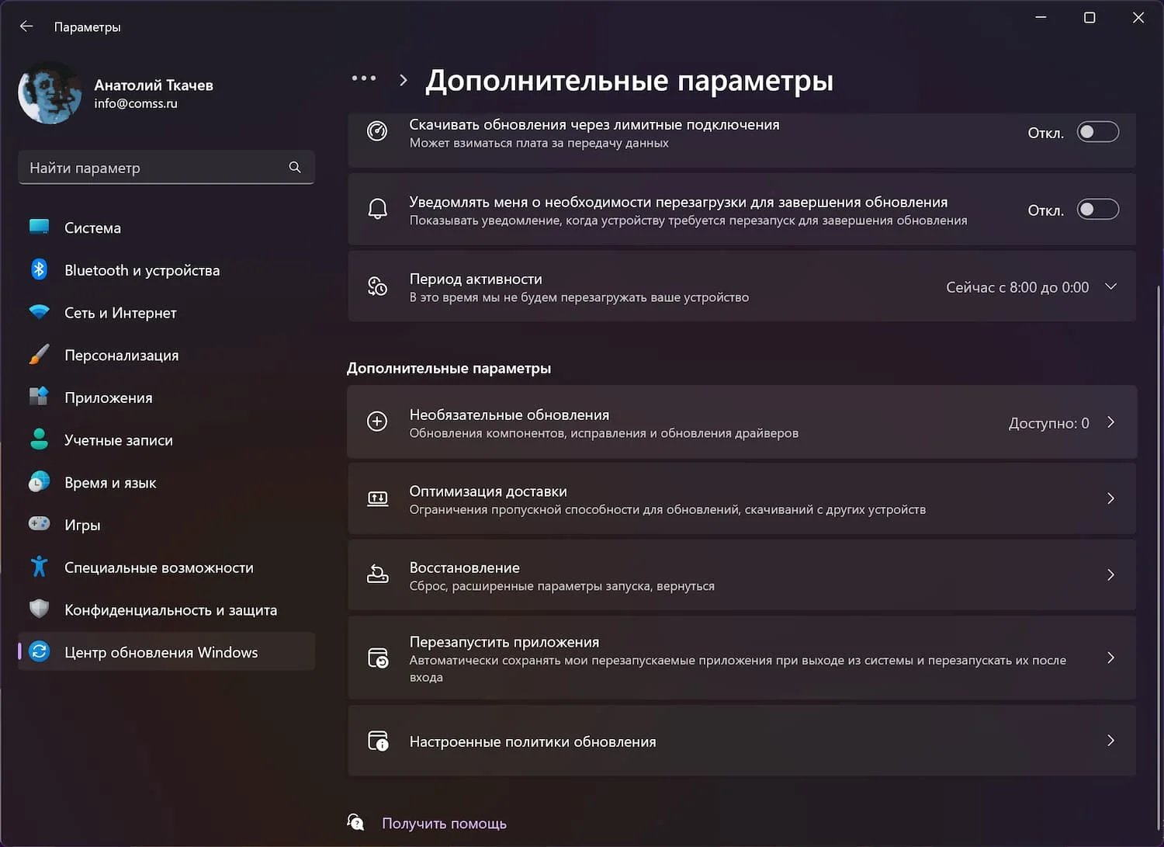Expand Восстановление settings row
1164x847 pixels.
click(741, 575)
